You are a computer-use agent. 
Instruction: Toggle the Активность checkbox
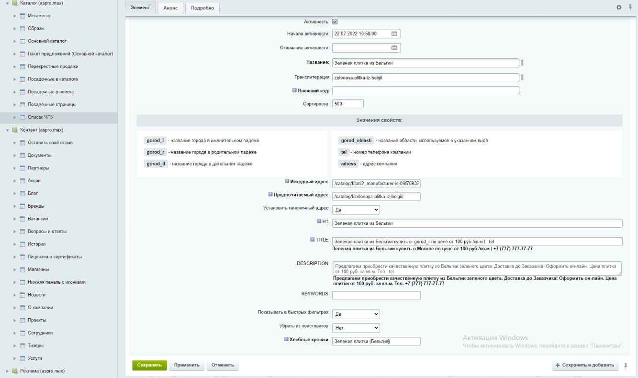(x=335, y=22)
